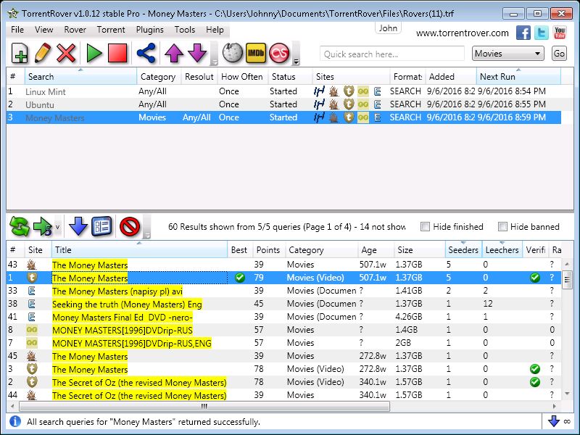Viewport: 580px width, 435px height.
Task: Open Facebook page icon
Action: click(523, 33)
